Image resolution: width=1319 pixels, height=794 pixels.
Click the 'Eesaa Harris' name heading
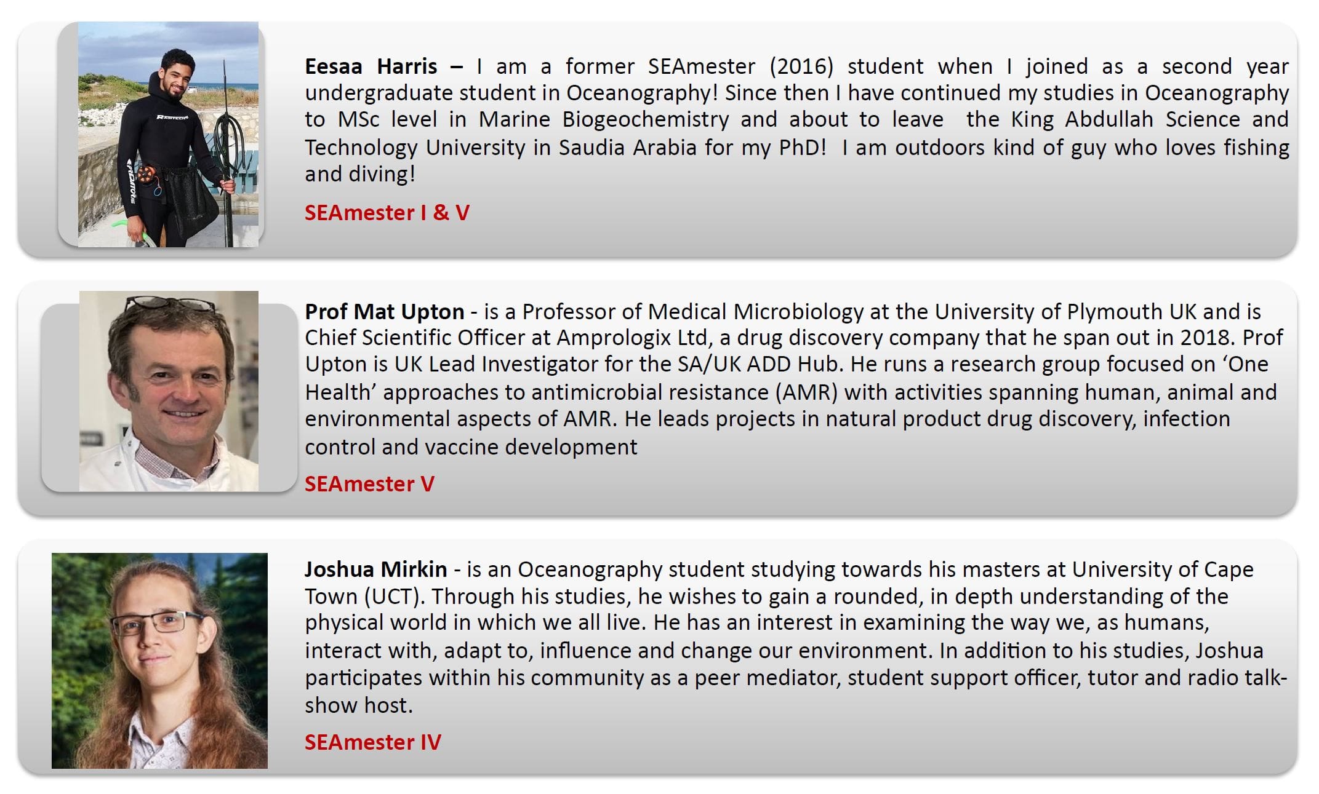tap(371, 66)
